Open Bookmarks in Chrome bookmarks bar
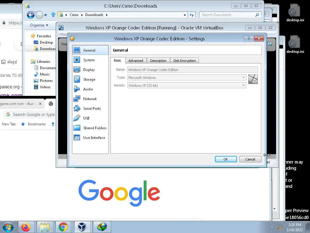 pos(33,124)
